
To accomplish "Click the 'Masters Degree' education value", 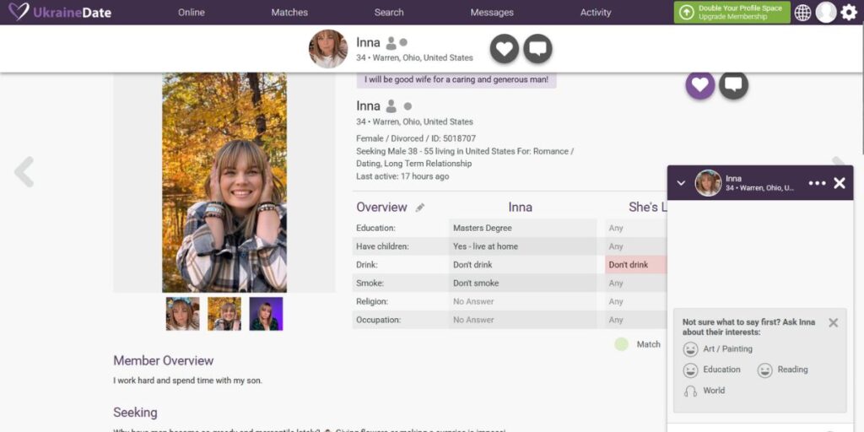I will (x=482, y=228).
